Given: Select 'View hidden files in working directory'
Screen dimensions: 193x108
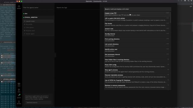Looking at the screenshot, I should click(137, 60).
